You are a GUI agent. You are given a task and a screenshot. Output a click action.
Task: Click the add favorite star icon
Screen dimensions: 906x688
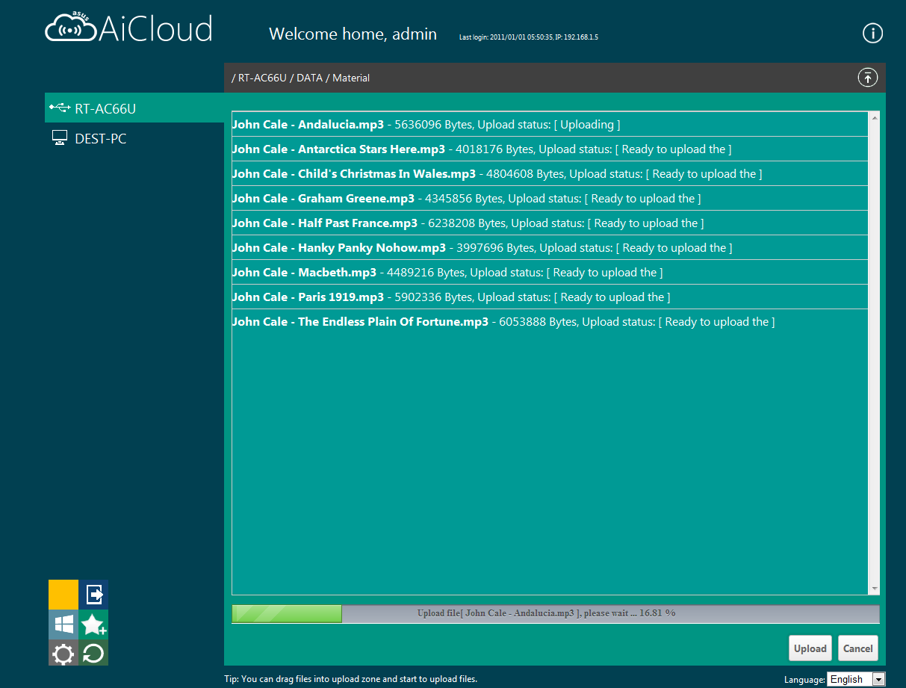94,625
